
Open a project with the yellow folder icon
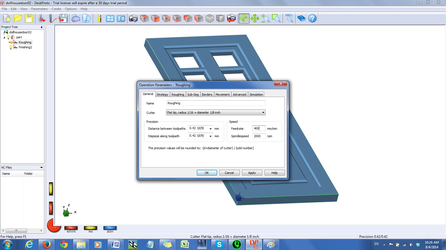(18, 19)
